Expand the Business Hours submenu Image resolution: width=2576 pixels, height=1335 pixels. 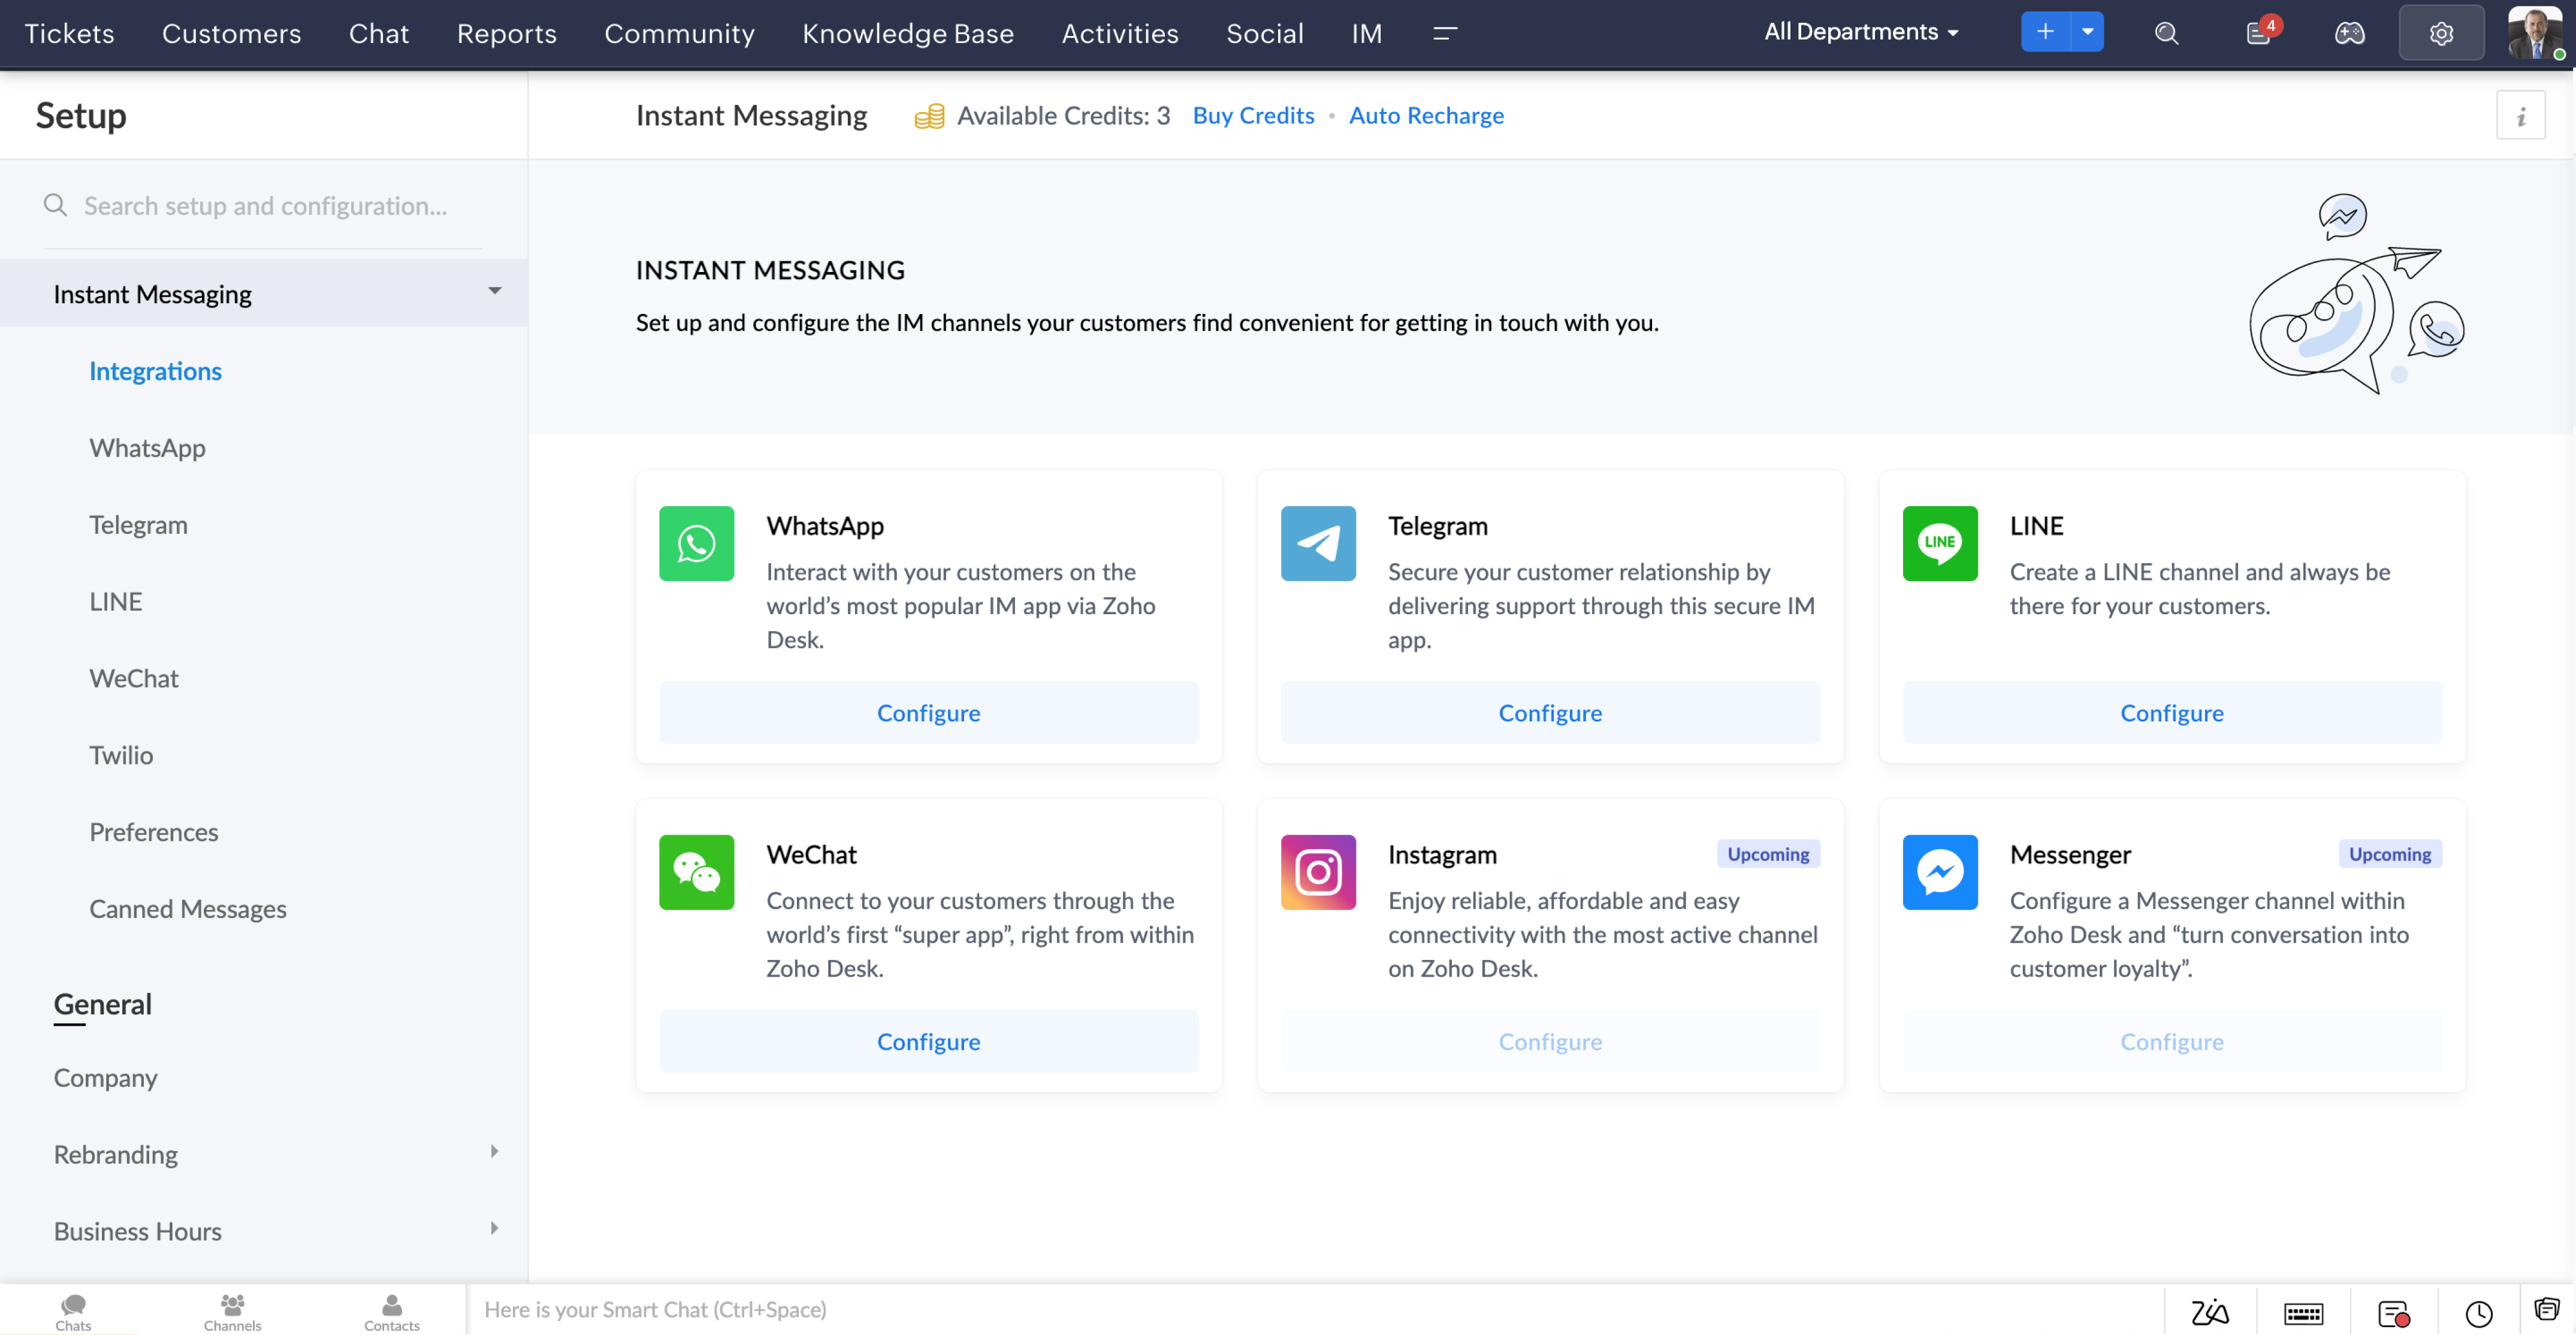[494, 1229]
